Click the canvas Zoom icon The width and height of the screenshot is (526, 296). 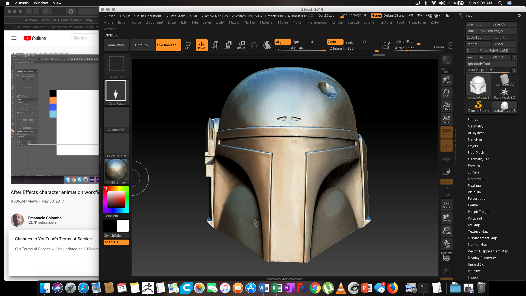pos(446,93)
